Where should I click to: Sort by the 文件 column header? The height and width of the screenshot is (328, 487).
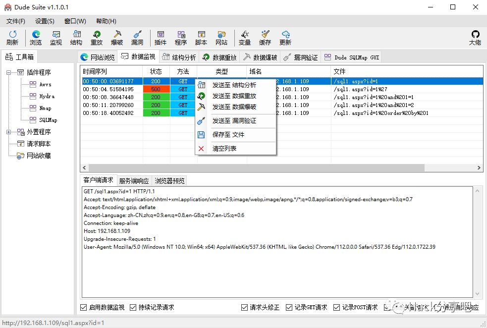407,71
